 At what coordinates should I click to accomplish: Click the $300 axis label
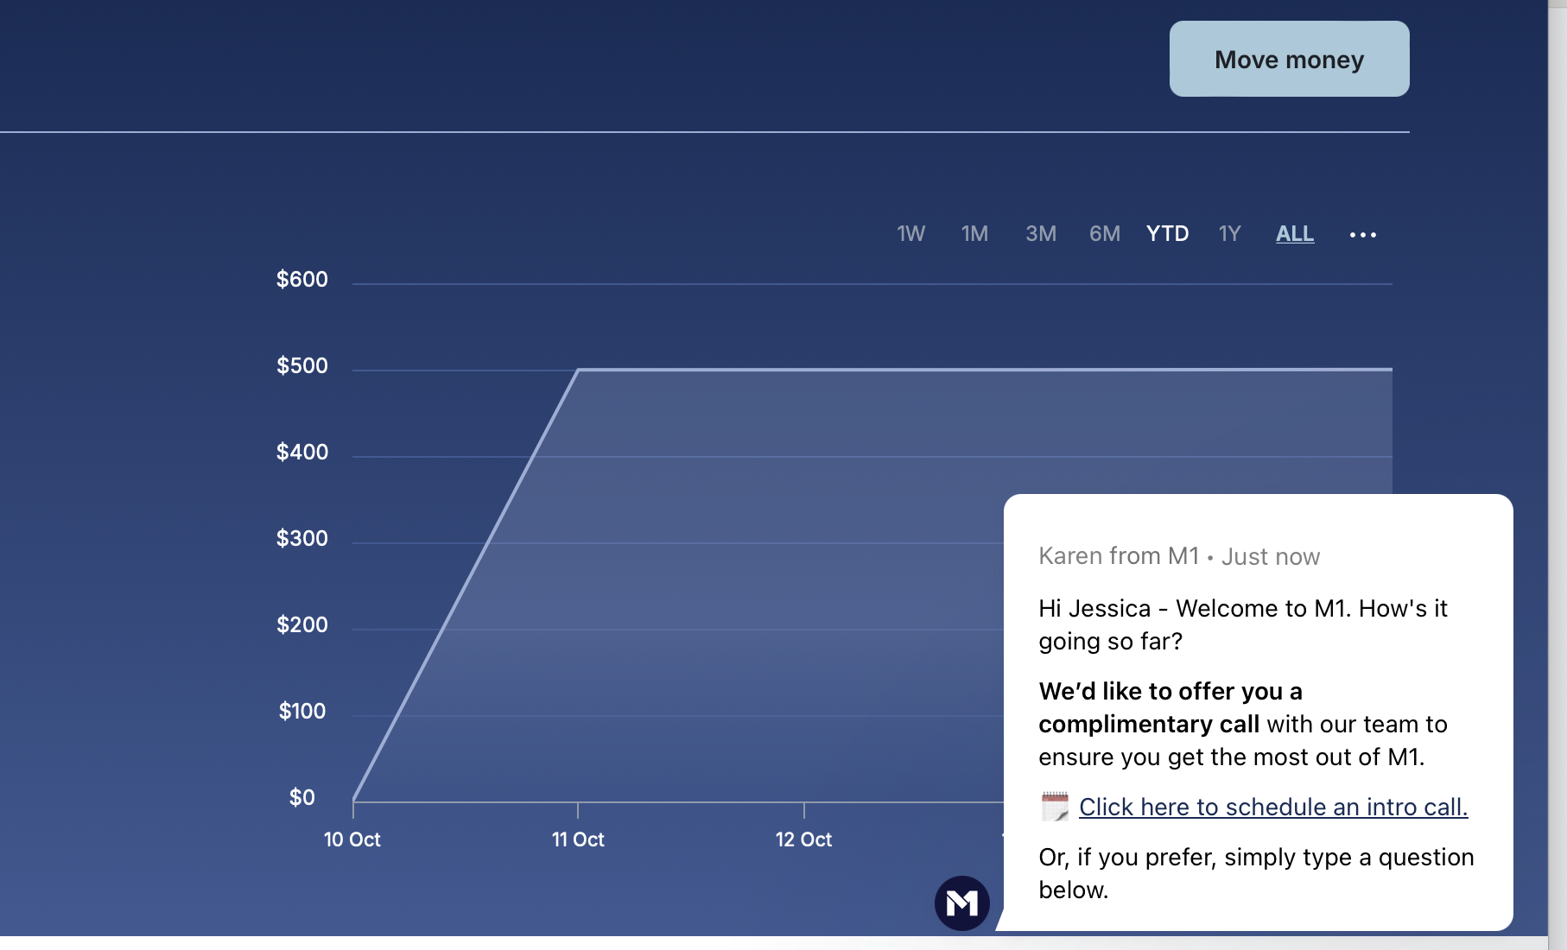tap(301, 538)
